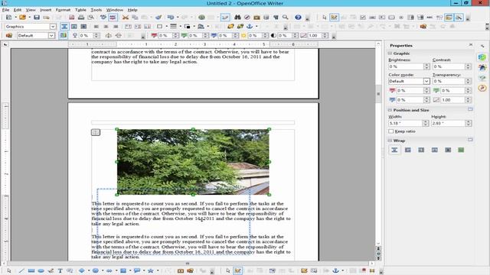Select the green last wrap option in the sidebar
Viewport: 490px width, 275px height.
(x=461, y=150)
